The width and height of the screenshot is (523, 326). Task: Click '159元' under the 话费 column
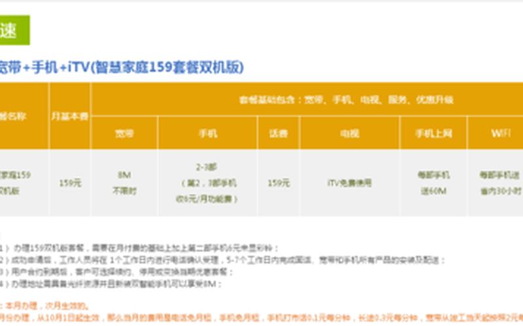[278, 183]
